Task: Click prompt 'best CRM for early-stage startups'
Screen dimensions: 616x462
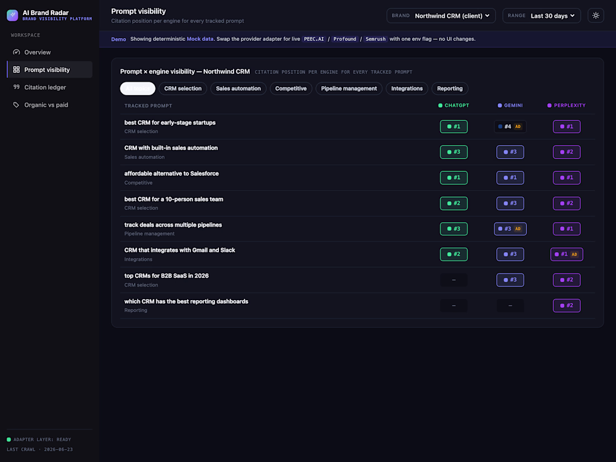Action: [x=170, y=123]
